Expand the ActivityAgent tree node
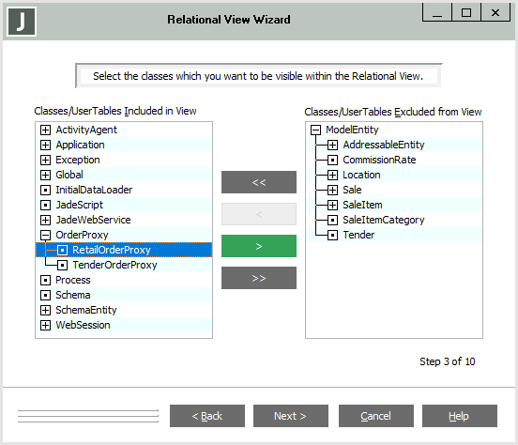This screenshot has width=518, height=445. (45, 130)
